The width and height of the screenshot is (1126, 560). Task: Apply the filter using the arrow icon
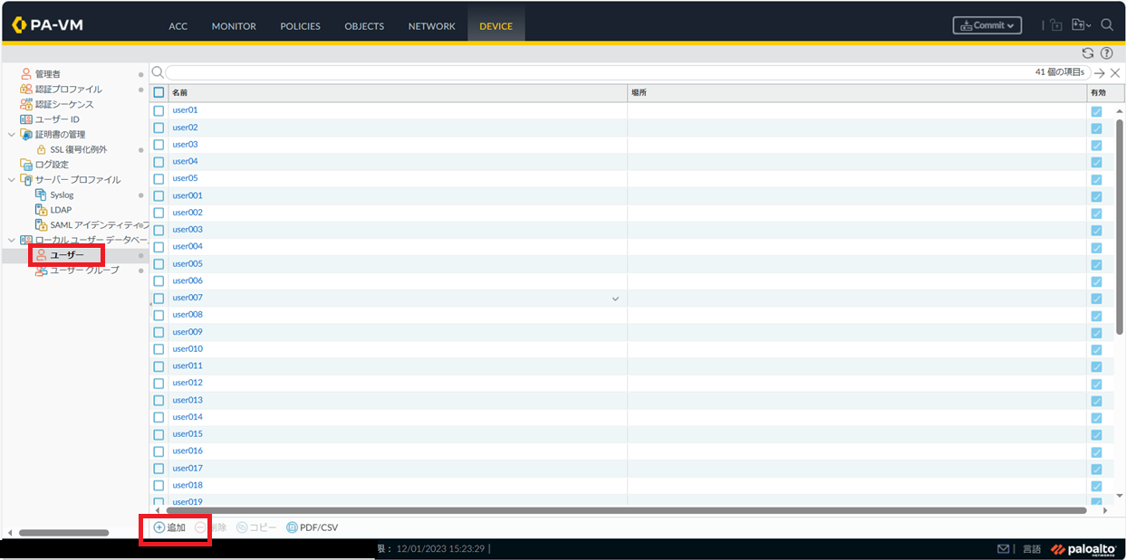coord(1100,72)
